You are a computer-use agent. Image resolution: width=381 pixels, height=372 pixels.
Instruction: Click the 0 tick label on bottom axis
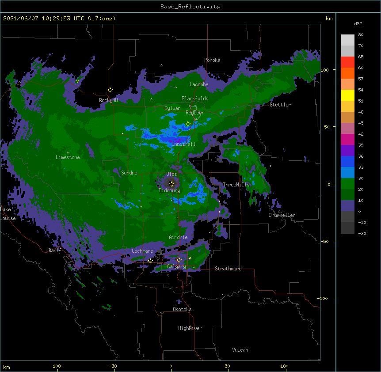tap(171, 366)
